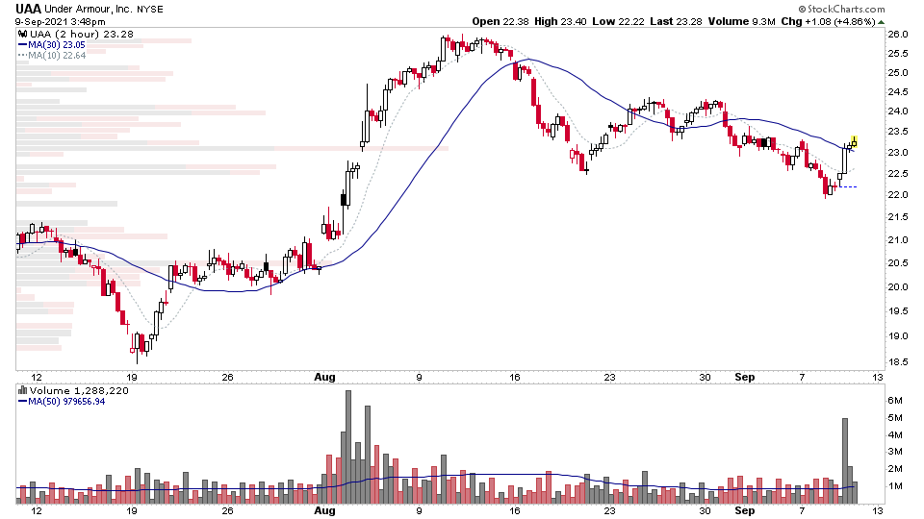Click the yellow highlighted latest candle

coord(854,142)
